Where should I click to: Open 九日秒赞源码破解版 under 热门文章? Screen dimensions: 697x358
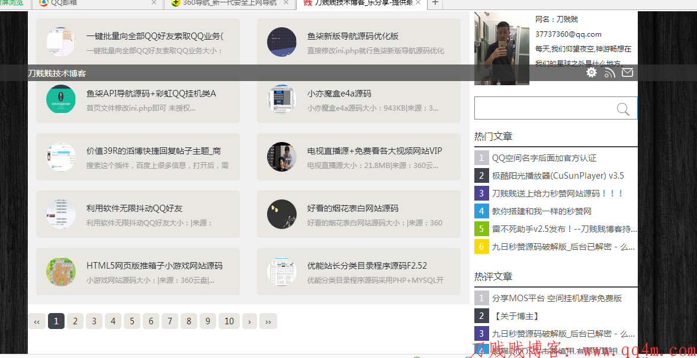564,247
